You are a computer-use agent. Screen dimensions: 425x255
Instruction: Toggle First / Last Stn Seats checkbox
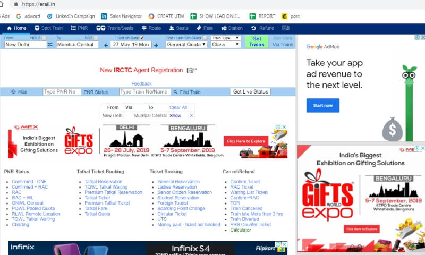click(205, 38)
